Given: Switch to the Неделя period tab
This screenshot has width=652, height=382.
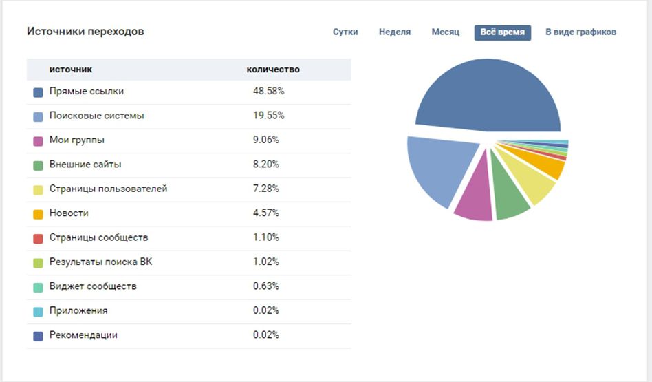Looking at the screenshot, I should [x=395, y=32].
